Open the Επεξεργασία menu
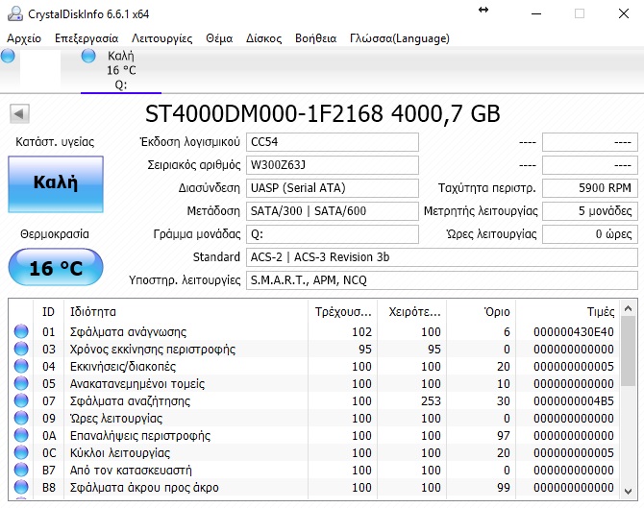Screen dimensions: 644x508 pos(87,38)
